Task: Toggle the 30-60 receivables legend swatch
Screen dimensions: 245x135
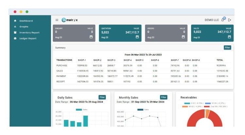Action: coord(208,103)
